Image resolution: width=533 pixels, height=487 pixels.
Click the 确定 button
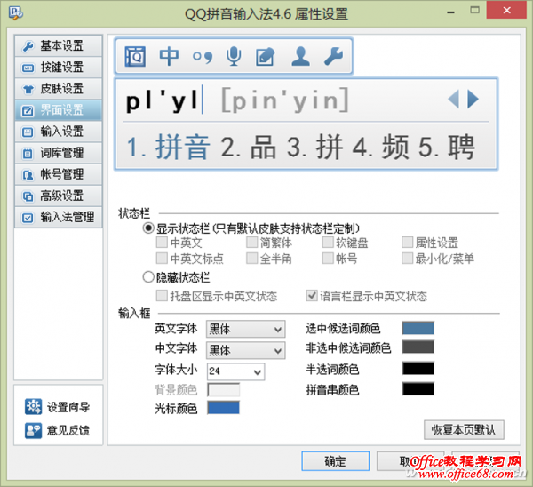point(335,461)
